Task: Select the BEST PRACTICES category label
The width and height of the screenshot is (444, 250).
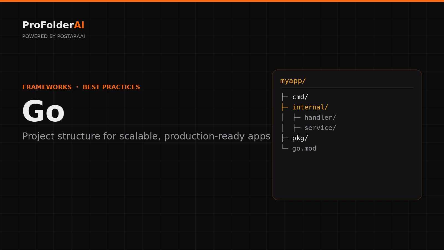Action: [x=111, y=87]
